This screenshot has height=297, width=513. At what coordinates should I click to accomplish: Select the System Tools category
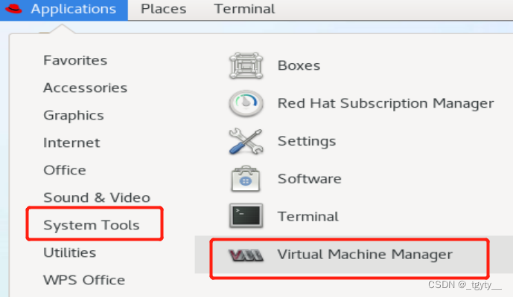[x=92, y=226]
